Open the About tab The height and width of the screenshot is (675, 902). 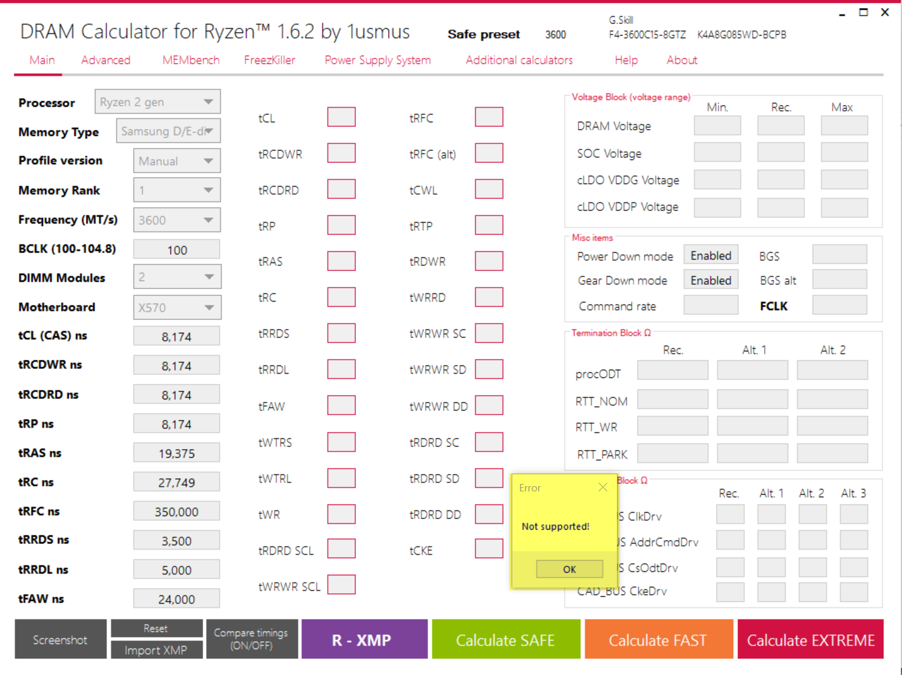tap(682, 60)
